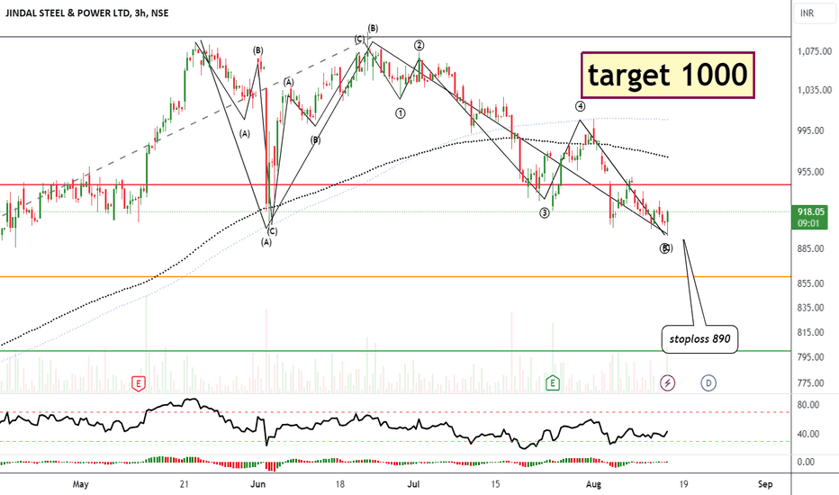This screenshot has width=839, height=495.
Task: Click the May date label
Action: 80,484
